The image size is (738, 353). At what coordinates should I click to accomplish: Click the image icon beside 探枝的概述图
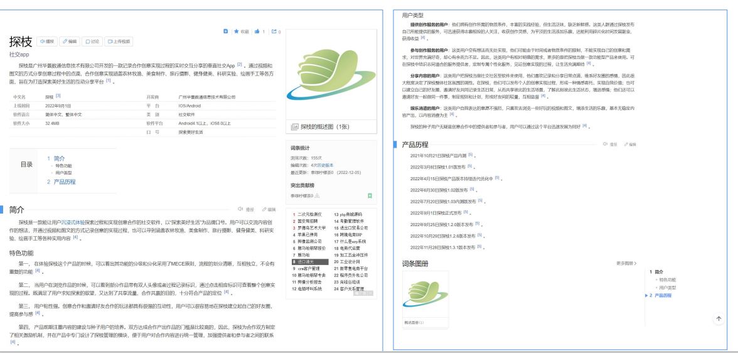click(295, 127)
